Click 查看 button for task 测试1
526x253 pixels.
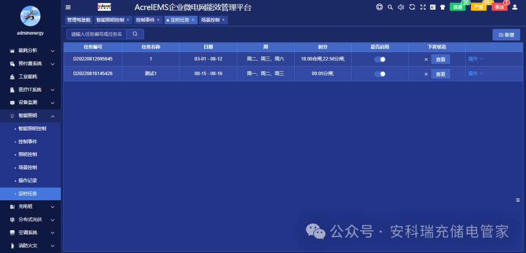click(440, 74)
